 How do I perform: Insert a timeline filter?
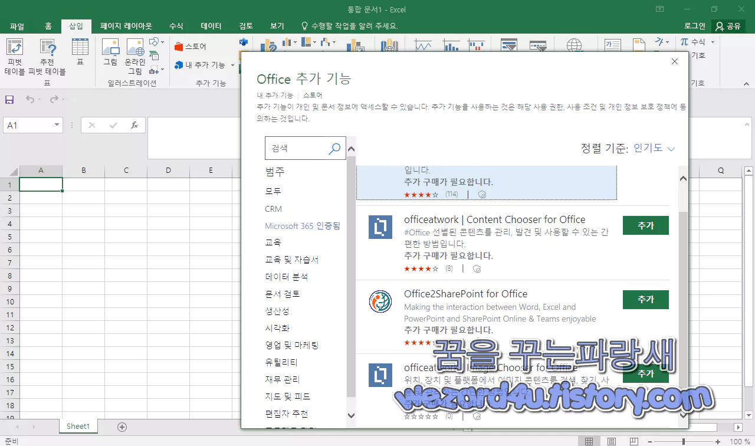[x=537, y=45]
